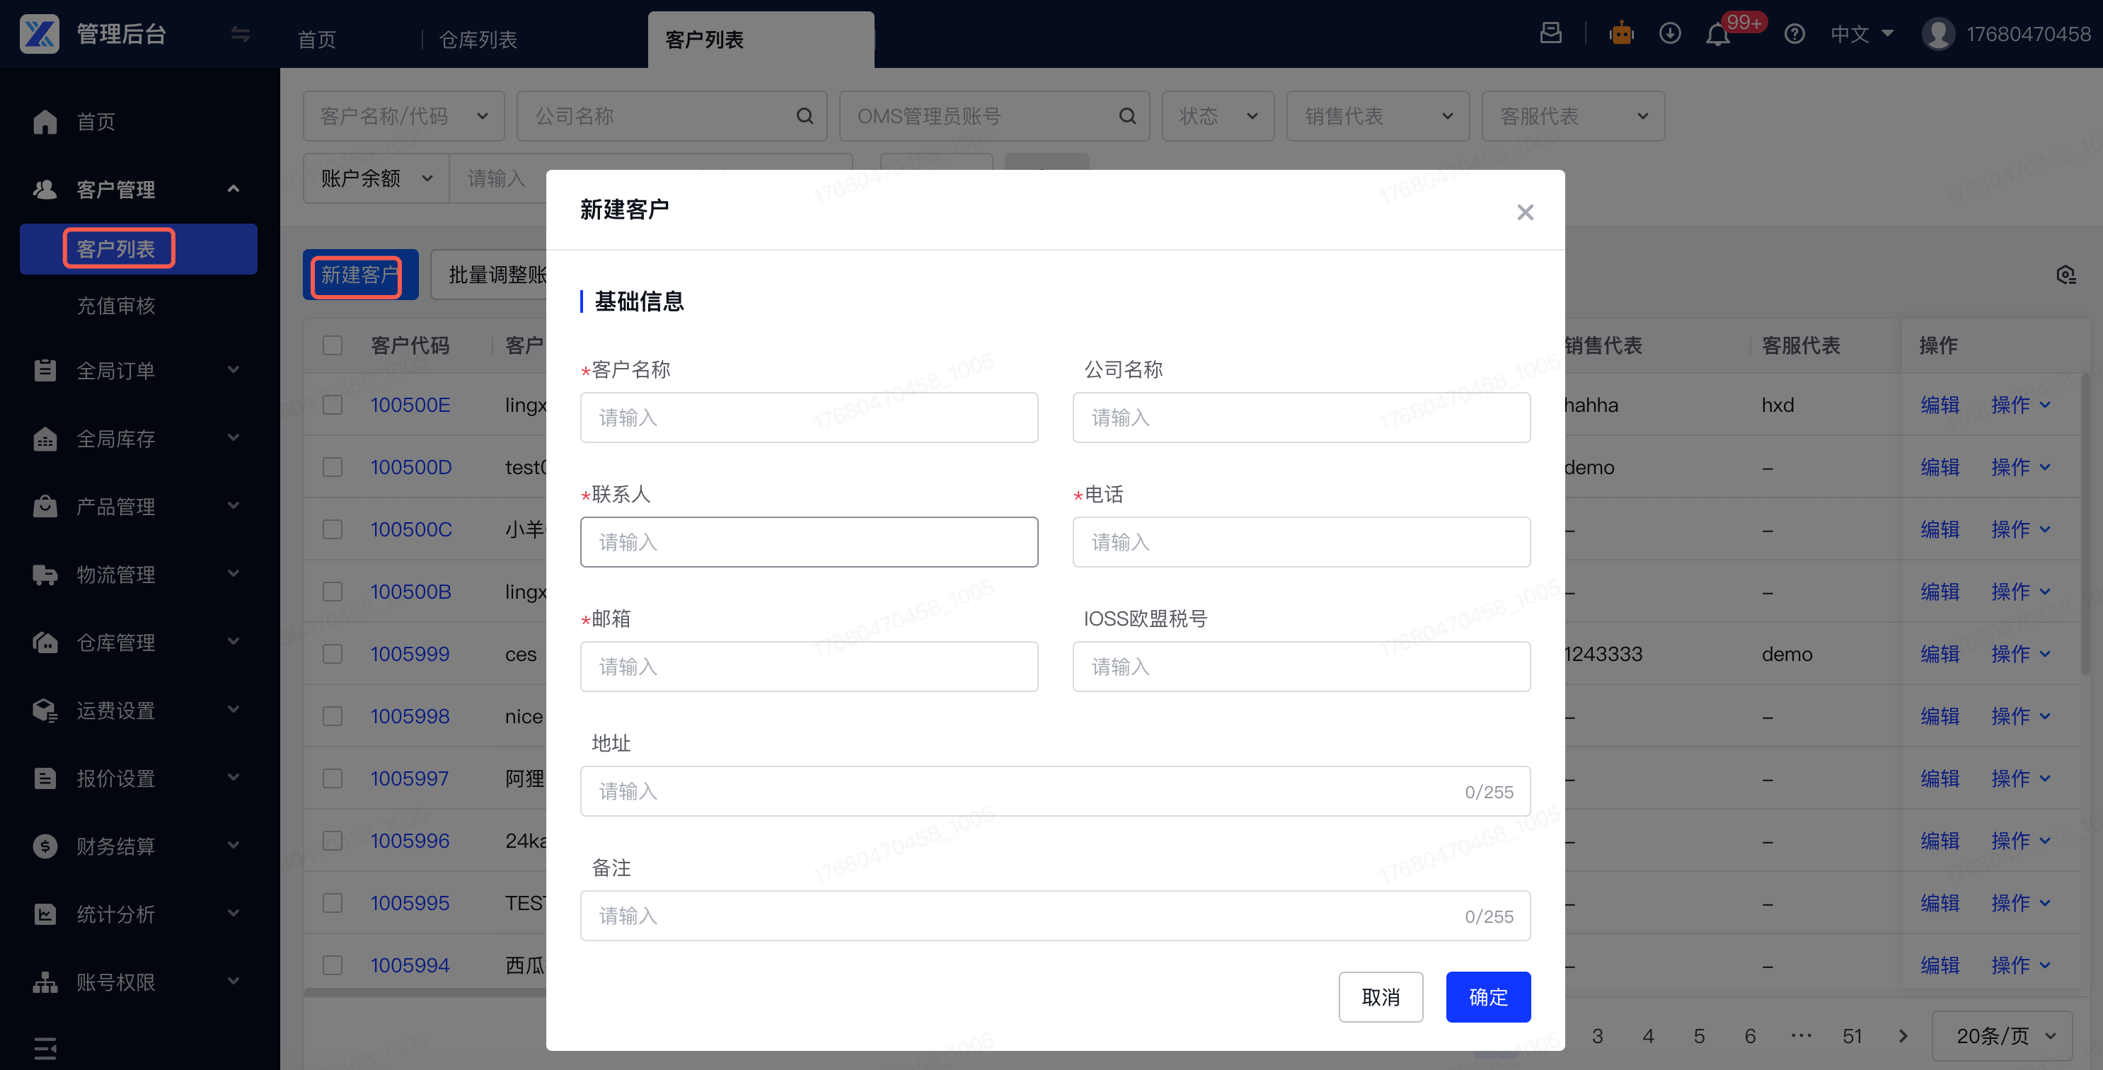Image resolution: width=2103 pixels, height=1070 pixels.
Task: Click the inbox message icon in header
Action: click(1550, 33)
